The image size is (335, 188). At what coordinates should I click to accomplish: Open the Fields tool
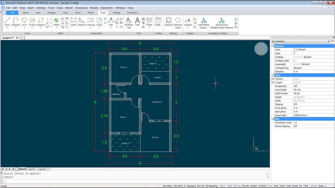[x=149, y=22]
